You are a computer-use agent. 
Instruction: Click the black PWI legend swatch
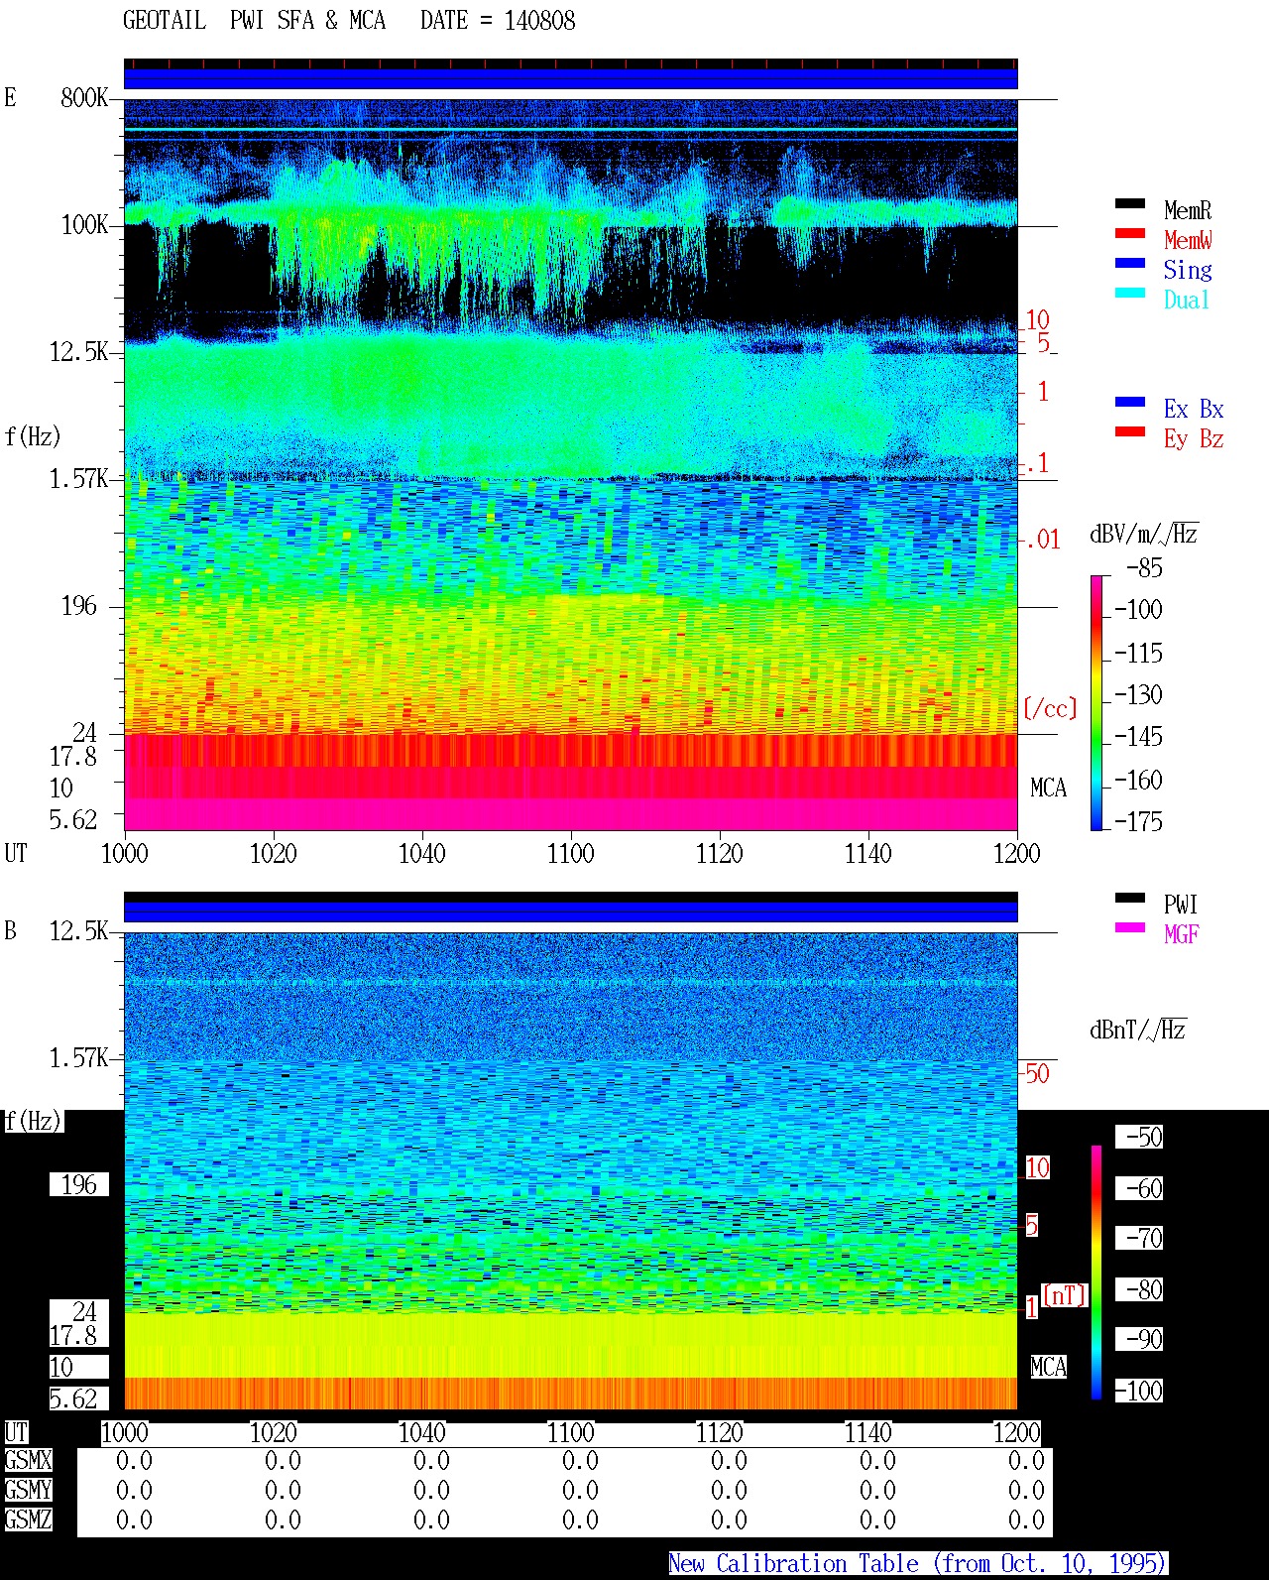tap(1130, 898)
